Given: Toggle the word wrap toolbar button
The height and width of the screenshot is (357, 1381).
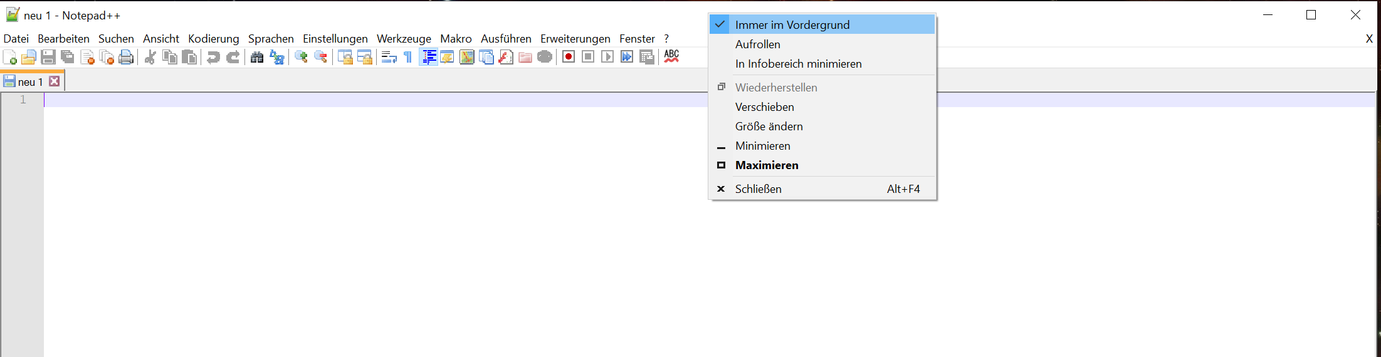Looking at the screenshot, I should [x=389, y=58].
